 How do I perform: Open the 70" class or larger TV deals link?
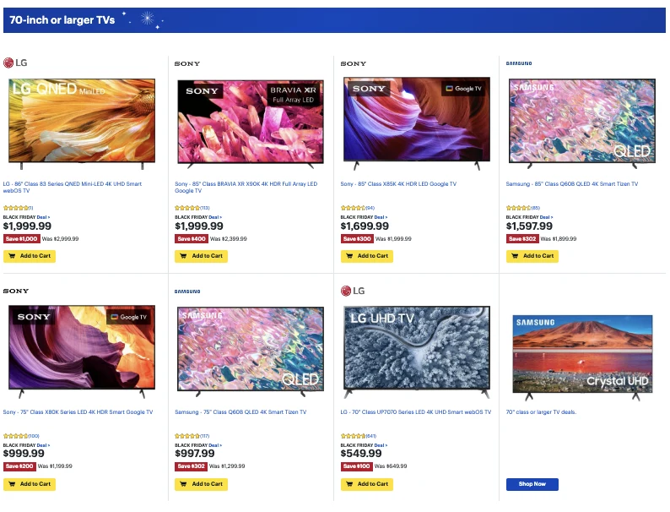[x=541, y=412]
